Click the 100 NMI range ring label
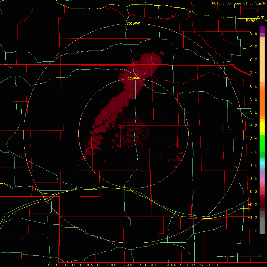Viewport: 267px width, 267px height. tap(133, 23)
